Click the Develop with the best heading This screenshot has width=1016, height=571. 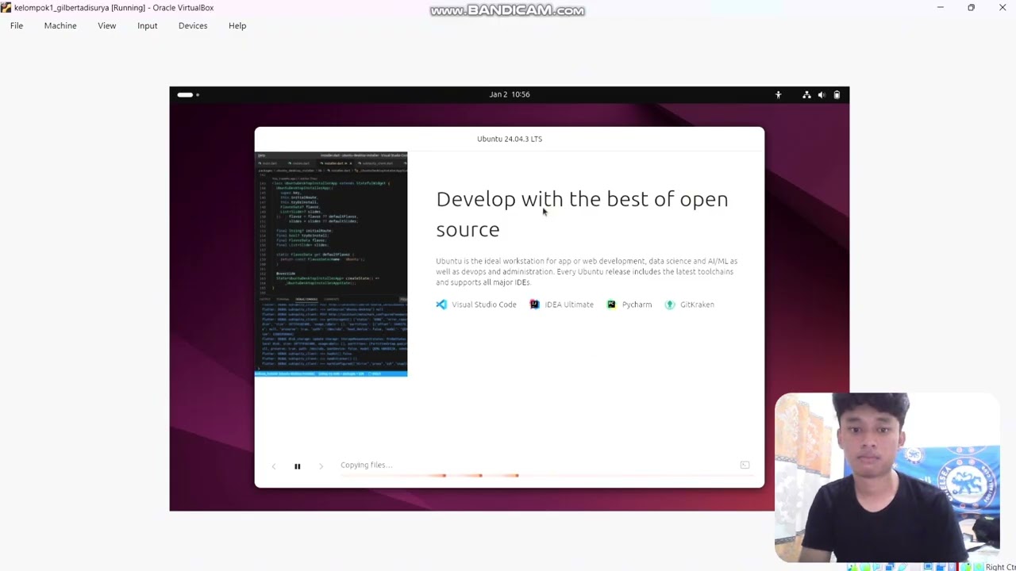(x=582, y=214)
